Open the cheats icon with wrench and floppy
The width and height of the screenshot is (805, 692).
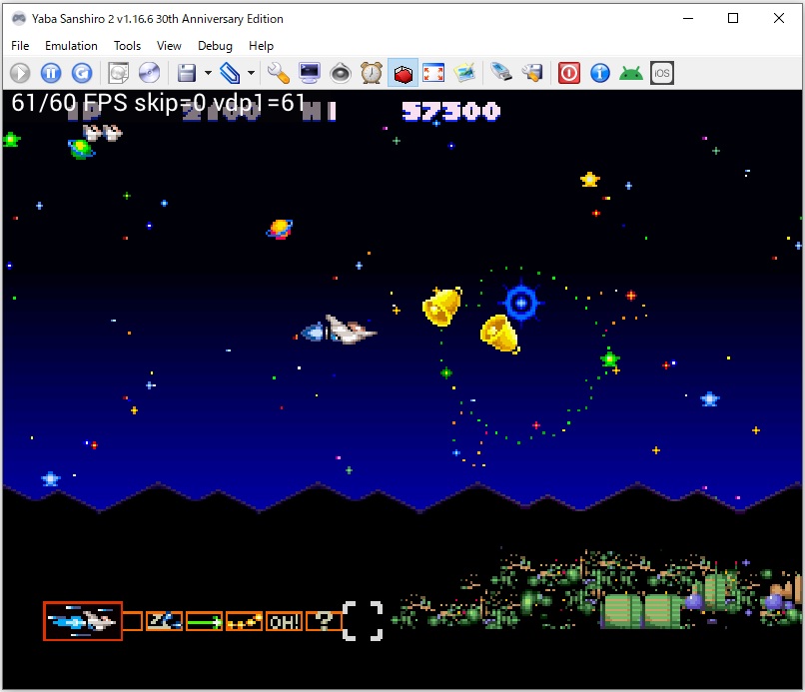532,73
